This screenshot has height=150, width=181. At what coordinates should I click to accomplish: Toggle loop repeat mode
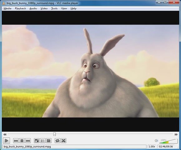coord(57,141)
